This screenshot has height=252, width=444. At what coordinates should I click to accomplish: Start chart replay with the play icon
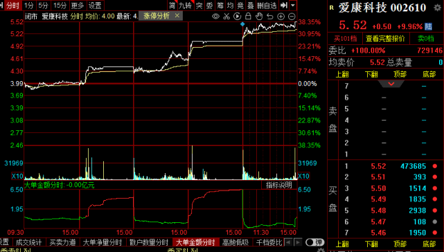pos(238,17)
